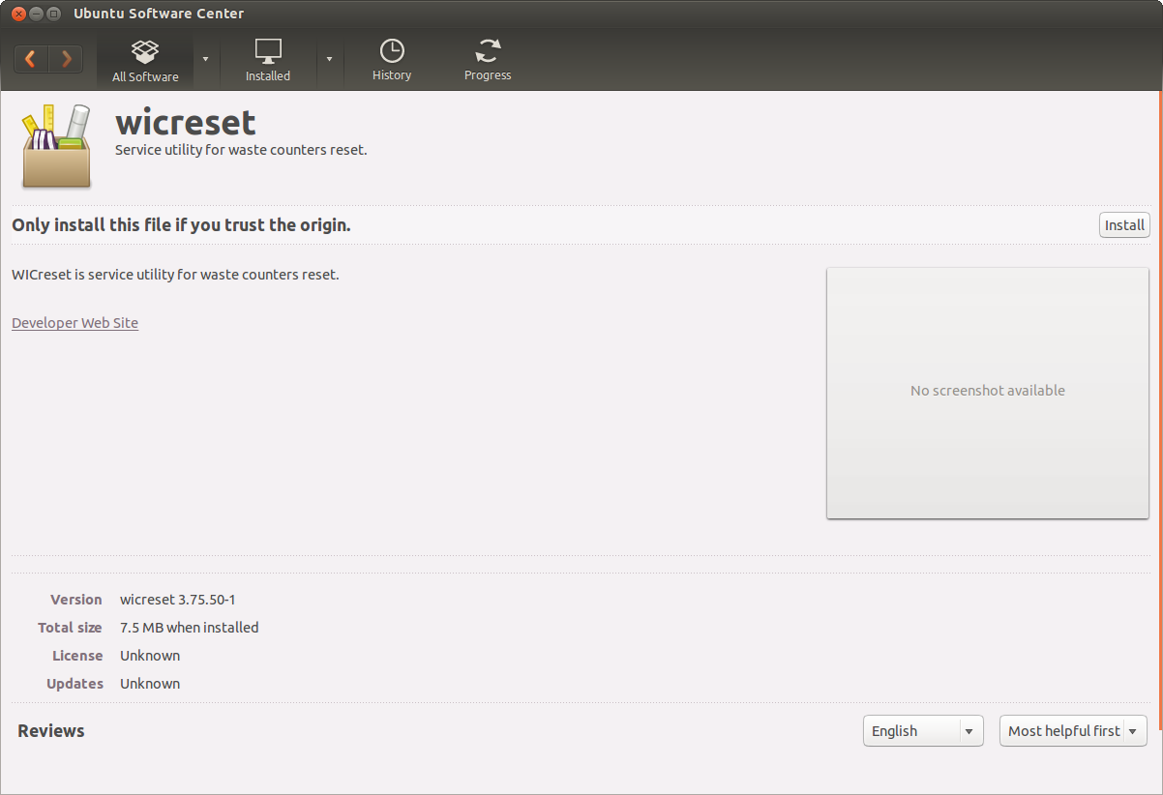This screenshot has width=1163, height=795.
Task: Click the Unknown value beside Updates
Action: pos(150,684)
